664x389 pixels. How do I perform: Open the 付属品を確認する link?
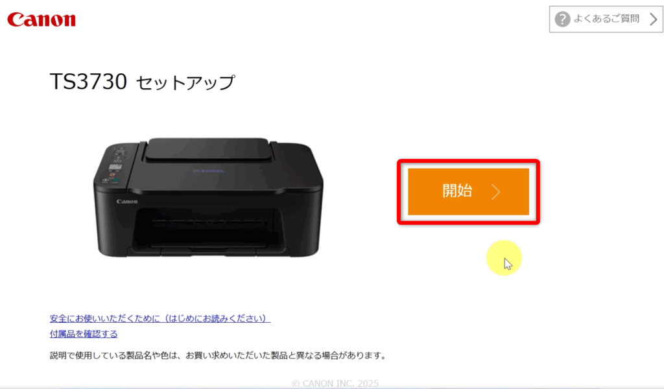point(84,333)
